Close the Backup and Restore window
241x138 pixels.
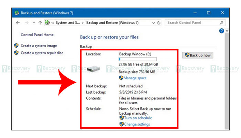(x=222, y=13)
